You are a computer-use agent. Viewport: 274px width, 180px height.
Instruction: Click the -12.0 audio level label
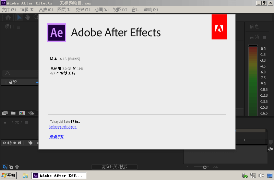click(264, 95)
